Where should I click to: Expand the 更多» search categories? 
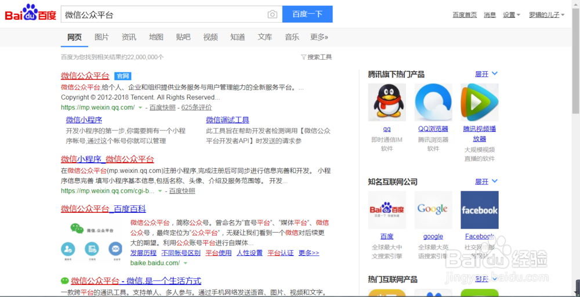[x=319, y=37]
